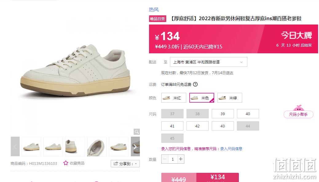Show previous thumbnails with the left arrow
The height and width of the screenshot is (182, 319).
15,146
